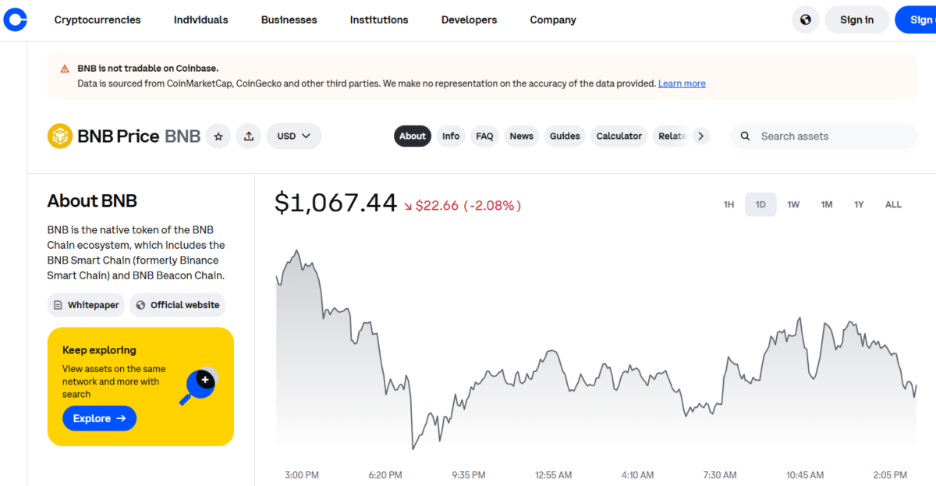Viewport: 936px width, 486px height.
Task: Click the share icon next to the star
Action: point(249,136)
